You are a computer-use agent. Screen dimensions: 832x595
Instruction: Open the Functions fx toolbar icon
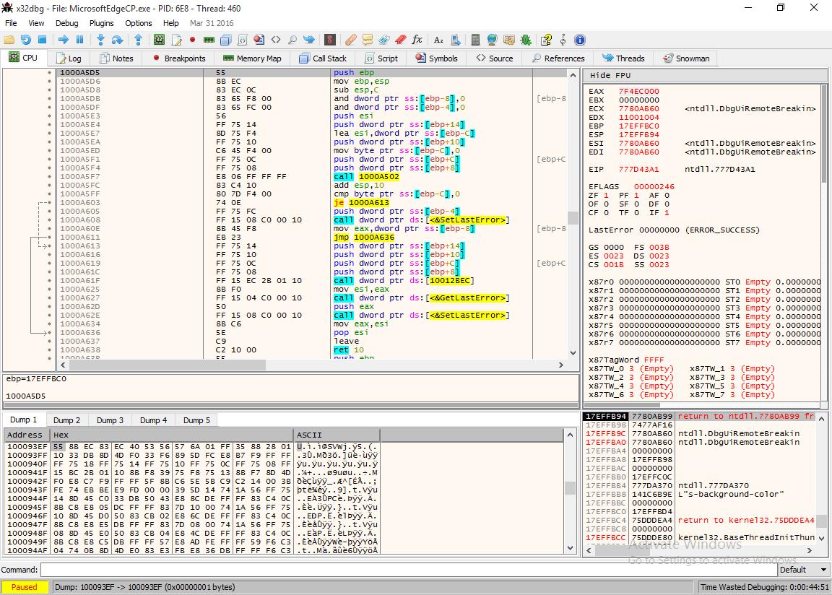pyautogui.click(x=417, y=40)
